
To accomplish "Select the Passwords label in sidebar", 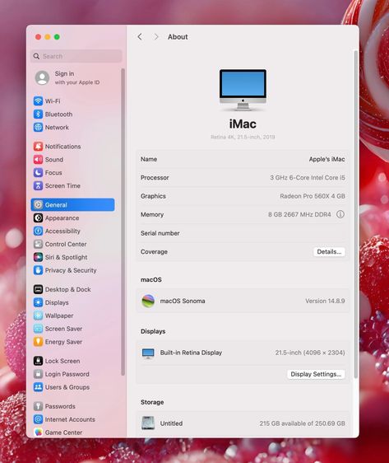I will [60, 406].
